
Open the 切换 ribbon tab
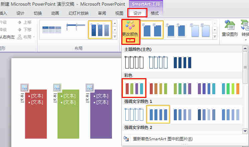coord(38,13)
